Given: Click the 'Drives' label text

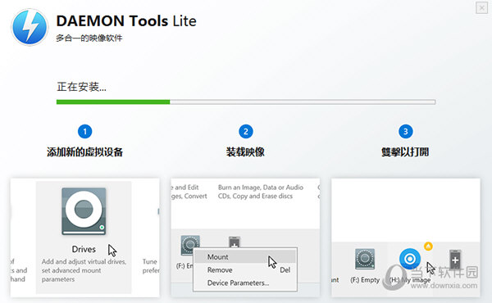Looking at the screenshot, I should tap(84, 249).
